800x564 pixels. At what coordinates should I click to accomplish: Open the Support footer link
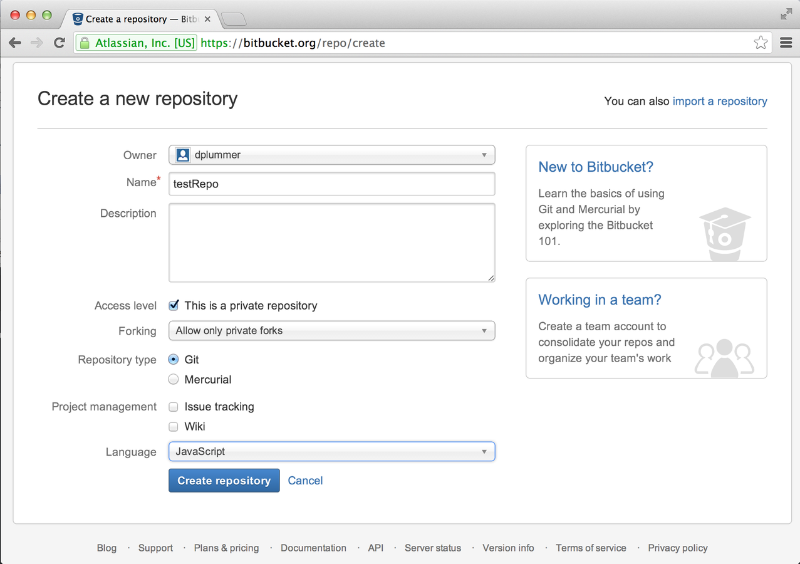point(155,548)
